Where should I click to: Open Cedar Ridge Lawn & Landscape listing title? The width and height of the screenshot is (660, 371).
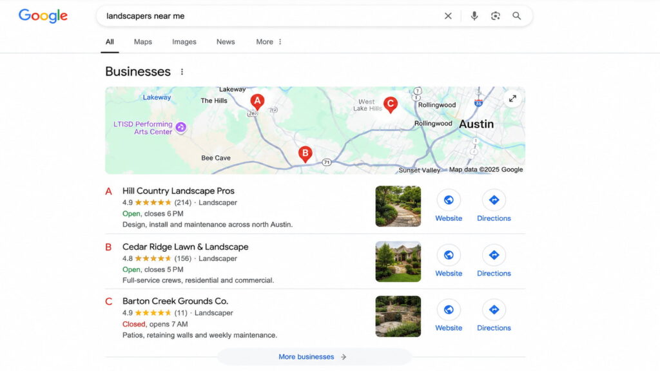pyautogui.click(x=185, y=247)
